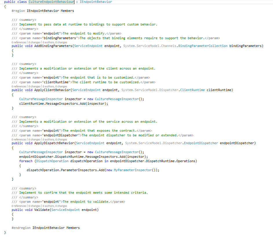Image resolution: width=273 pixels, height=237 pixels.
Task: Click the BindingParameterCollection type name
Action: [x=203, y=46]
